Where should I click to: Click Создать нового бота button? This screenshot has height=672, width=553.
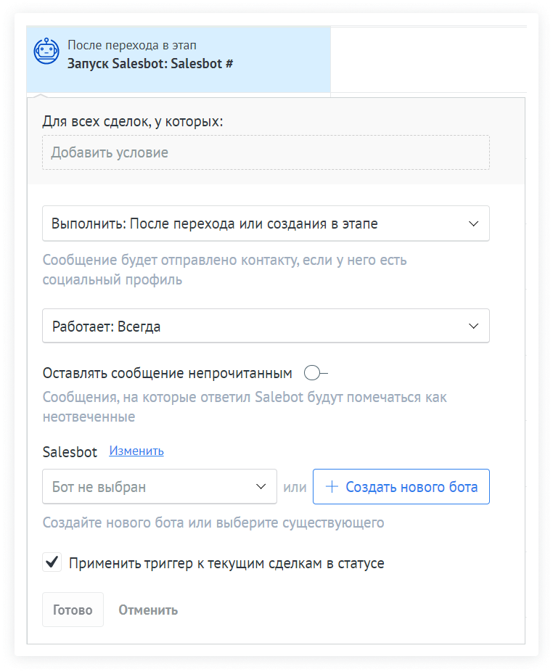(x=401, y=487)
